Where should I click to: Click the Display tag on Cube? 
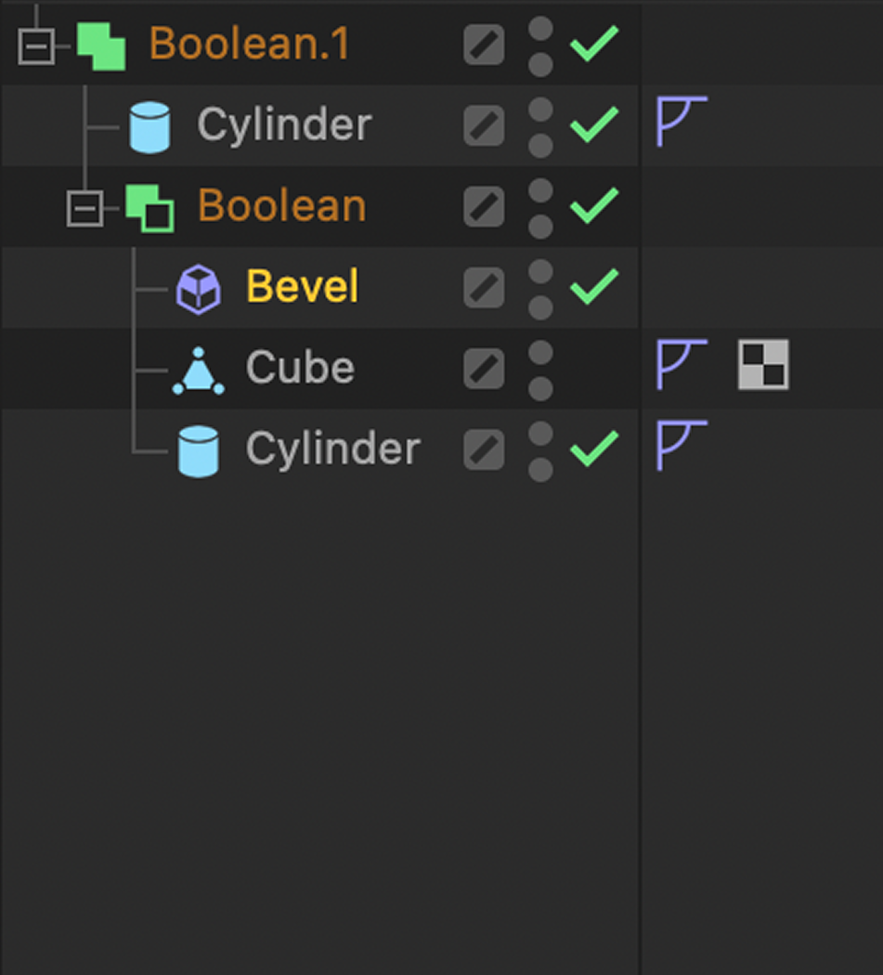pyautogui.click(x=761, y=366)
